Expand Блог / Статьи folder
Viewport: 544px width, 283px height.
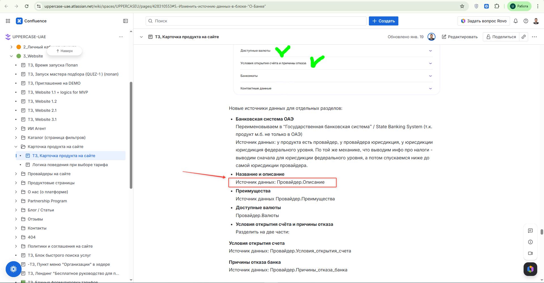point(16,210)
